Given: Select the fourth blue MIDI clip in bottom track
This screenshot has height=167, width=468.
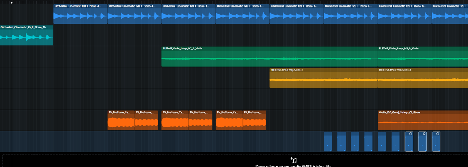Looking at the screenshot, I should tap(369, 141).
